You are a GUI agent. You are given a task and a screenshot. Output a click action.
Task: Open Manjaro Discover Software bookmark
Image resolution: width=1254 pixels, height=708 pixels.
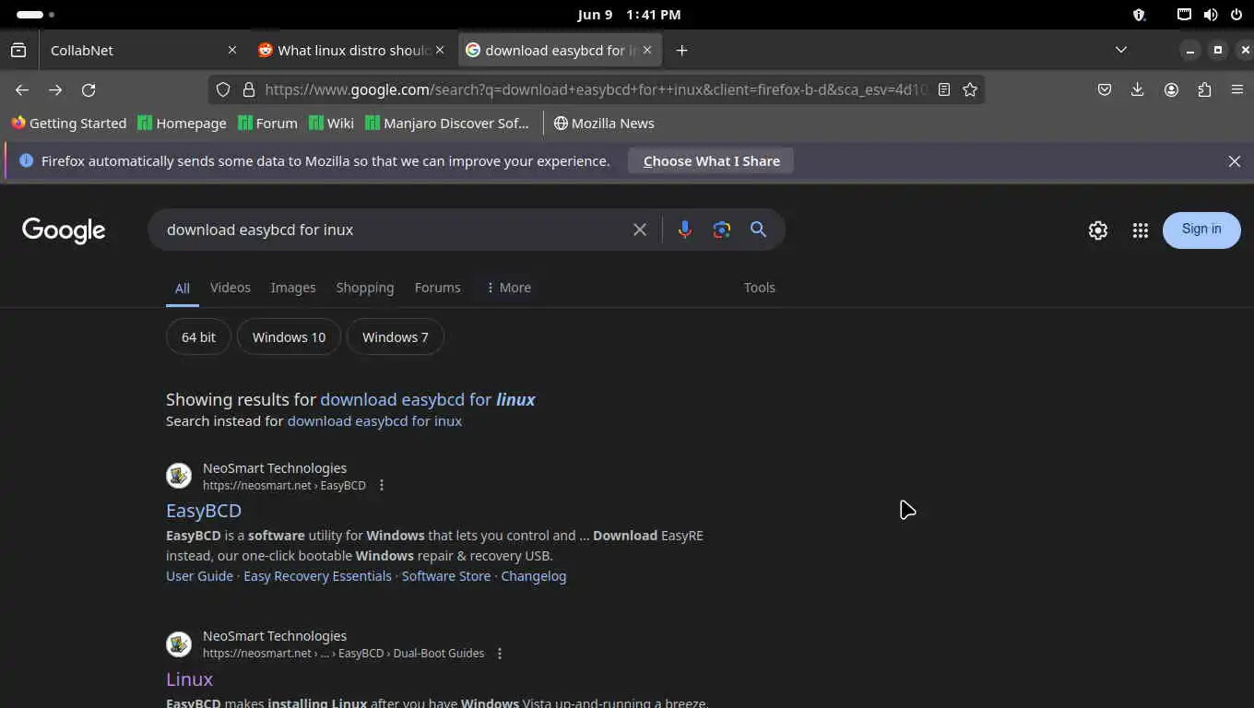point(447,124)
